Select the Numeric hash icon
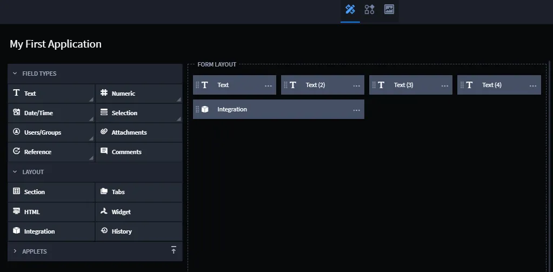 pyautogui.click(x=104, y=93)
